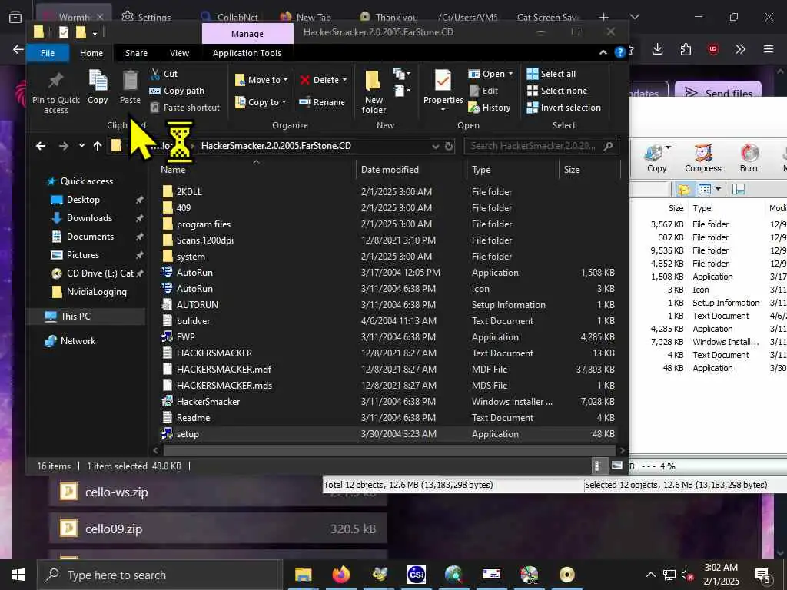
Task: Collapse the ribbon with the chevron
Action: 603,52
